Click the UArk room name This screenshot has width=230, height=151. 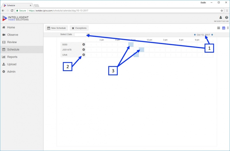point(65,55)
